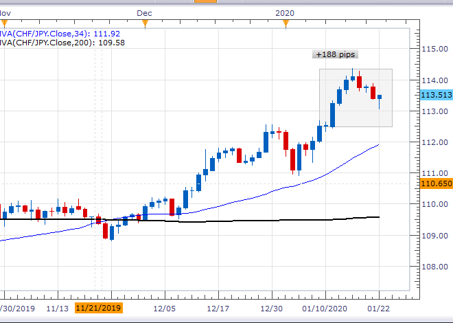This screenshot has width=453, height=323.
Task: Click the highlighted 11/21/2019 date label
Action: 98,309
